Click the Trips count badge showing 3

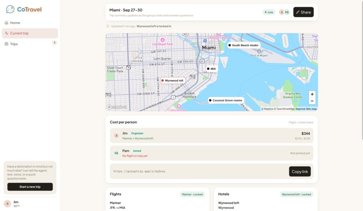[54, 43]
